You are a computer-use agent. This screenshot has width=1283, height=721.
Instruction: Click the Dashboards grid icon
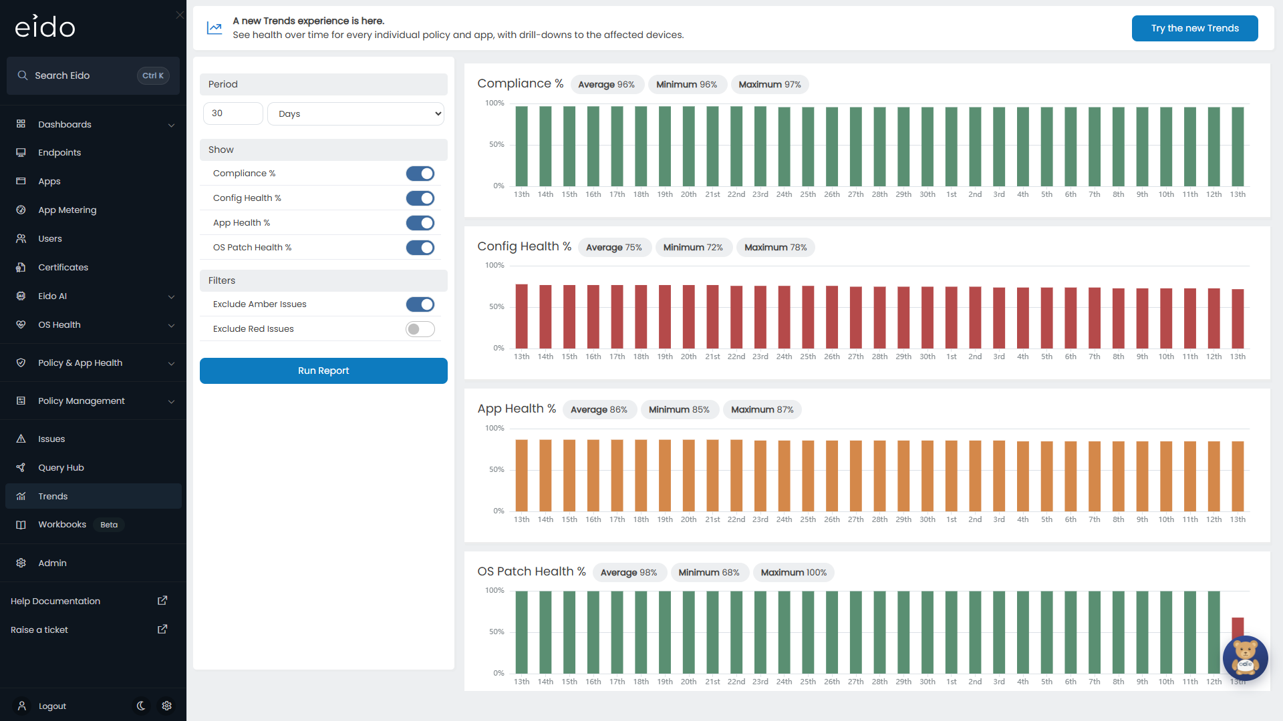click(21, 124)
